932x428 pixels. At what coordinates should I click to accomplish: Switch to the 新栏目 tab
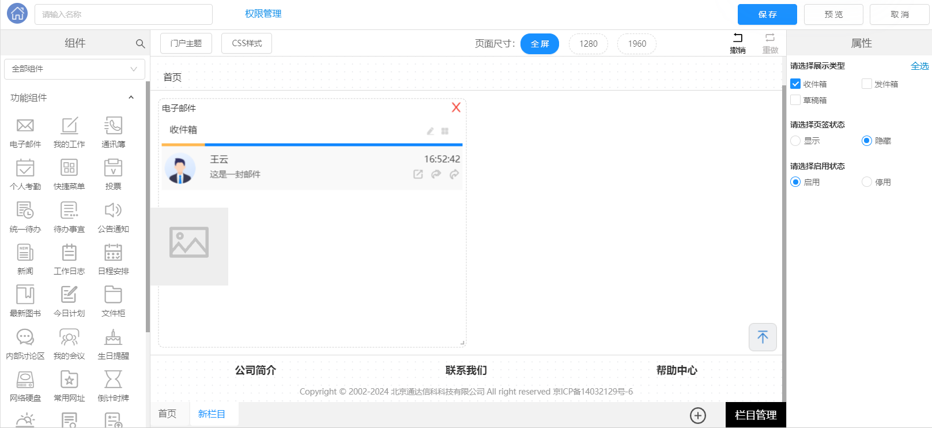[212, 414]
